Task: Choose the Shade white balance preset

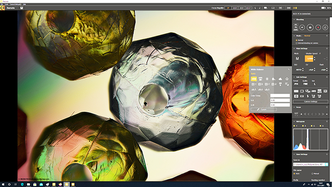Action: pos(274,79)
